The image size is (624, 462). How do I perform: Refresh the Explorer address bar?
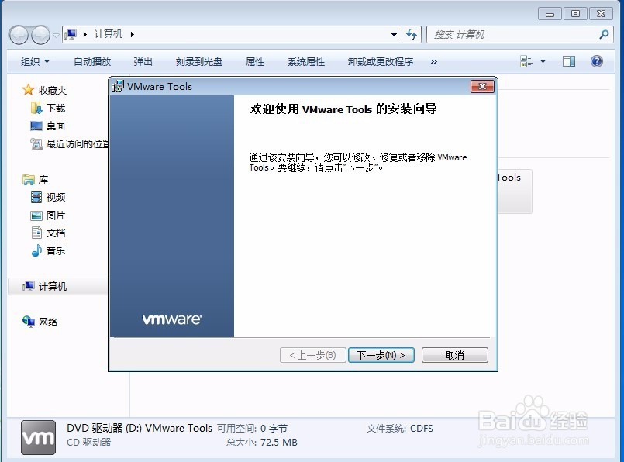pos(412,35)
